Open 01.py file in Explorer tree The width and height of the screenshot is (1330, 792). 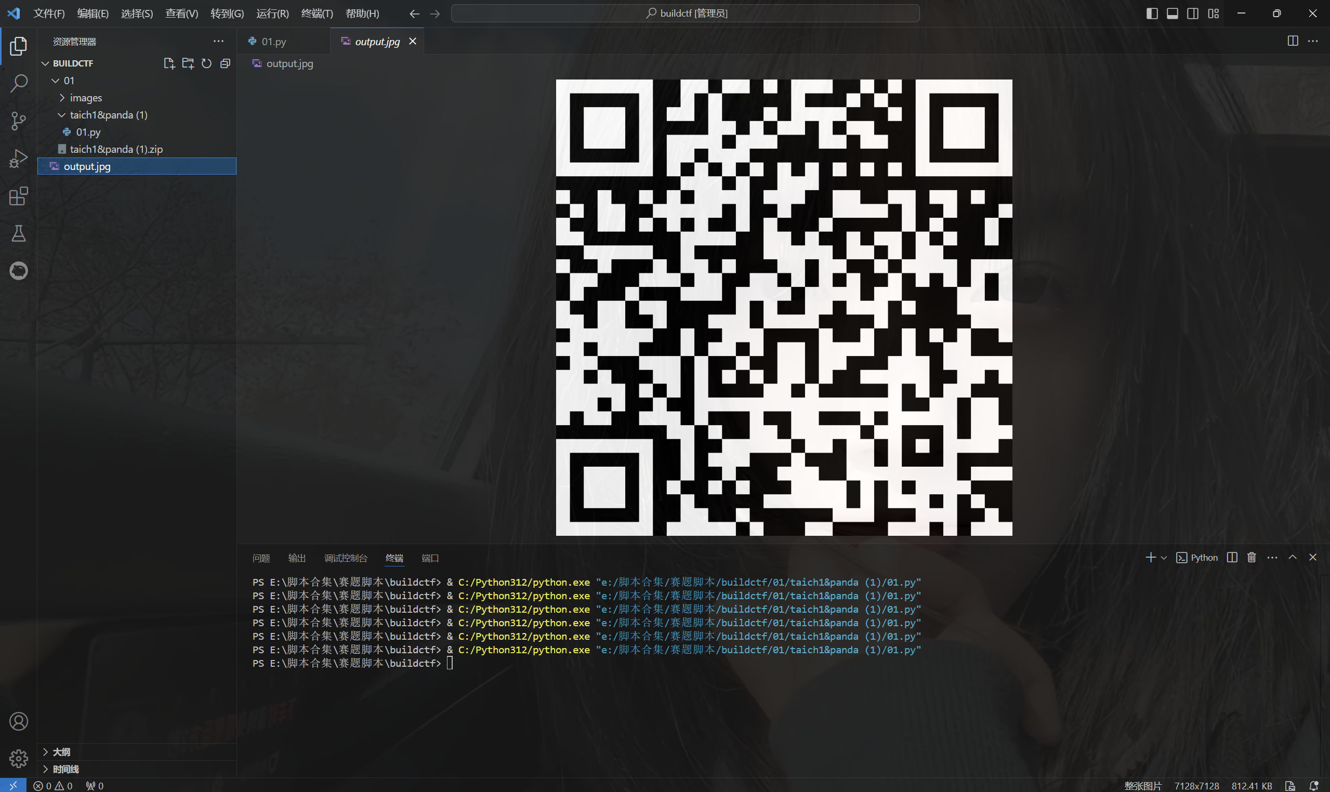137,132
